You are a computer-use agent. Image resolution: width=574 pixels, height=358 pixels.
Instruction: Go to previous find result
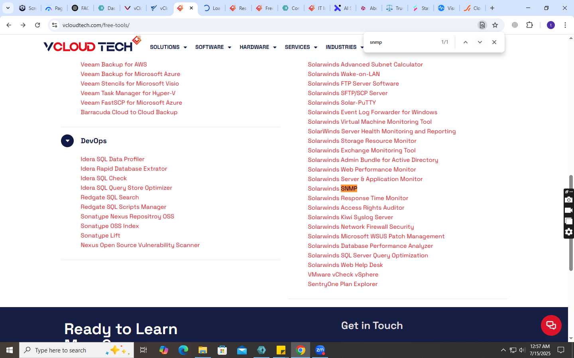[x=465, y=42]
